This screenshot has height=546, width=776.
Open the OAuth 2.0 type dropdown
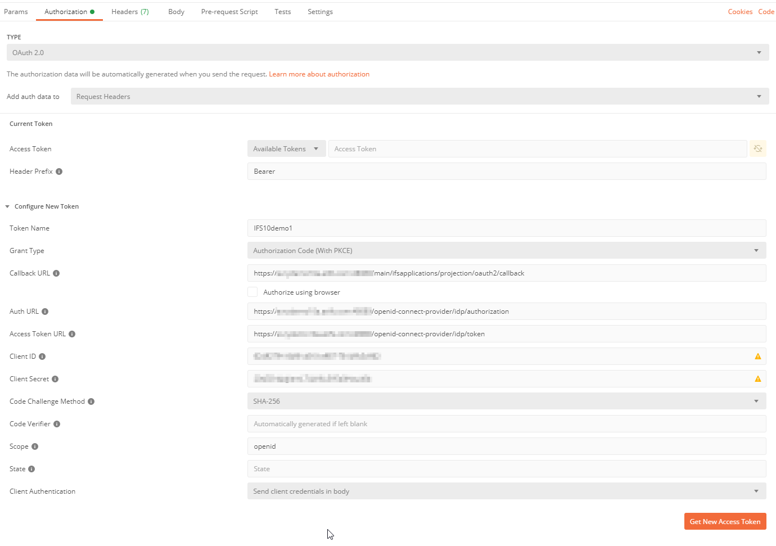click(x=387, y=53)
